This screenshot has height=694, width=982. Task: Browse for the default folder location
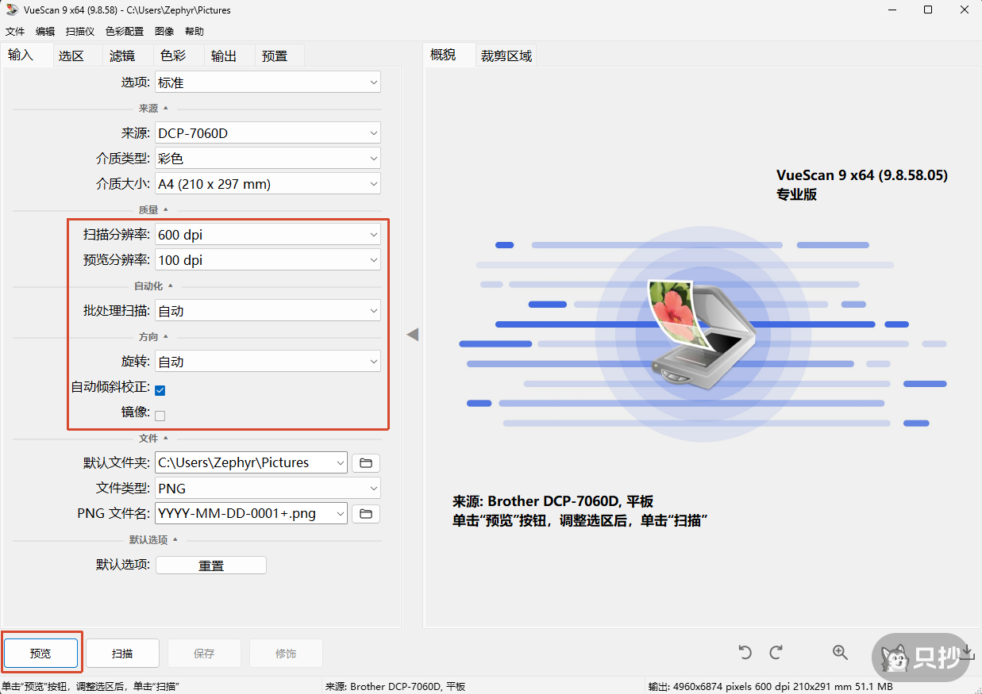point(366,462)
